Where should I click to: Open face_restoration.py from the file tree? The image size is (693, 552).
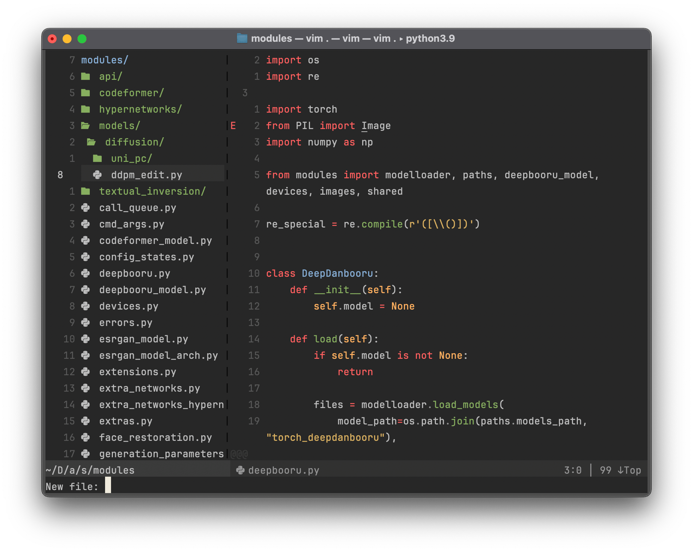[x=155, y=437]
